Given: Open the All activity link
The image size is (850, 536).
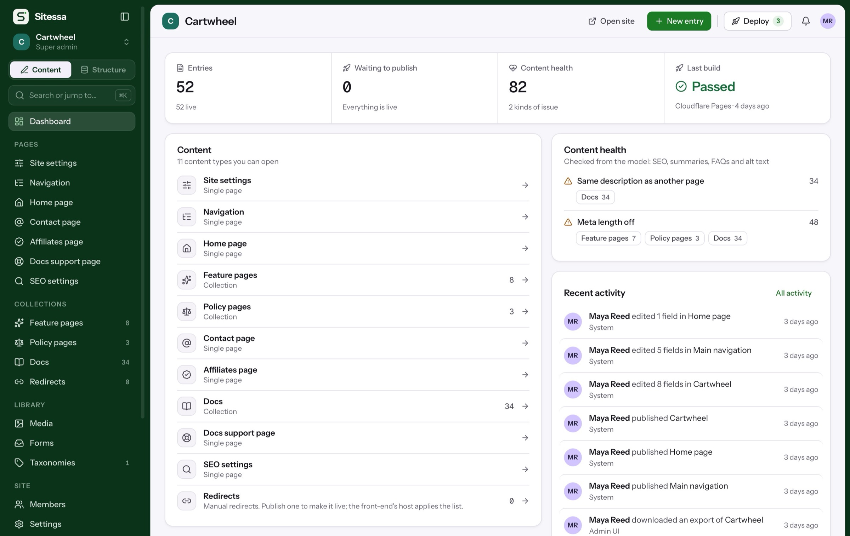Looking at the screenshot, I should pos(793,293).
